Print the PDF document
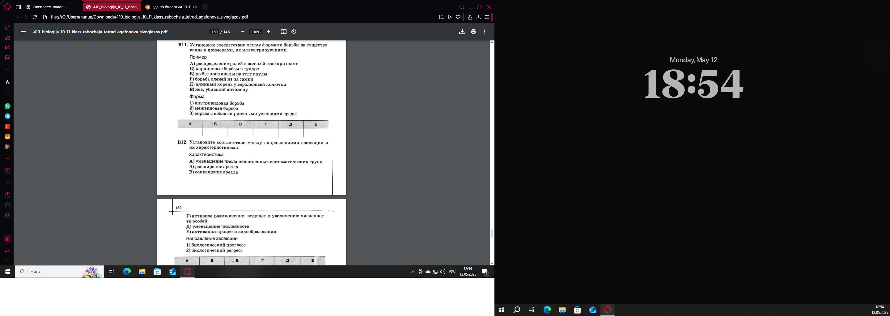 coord(473,32)
